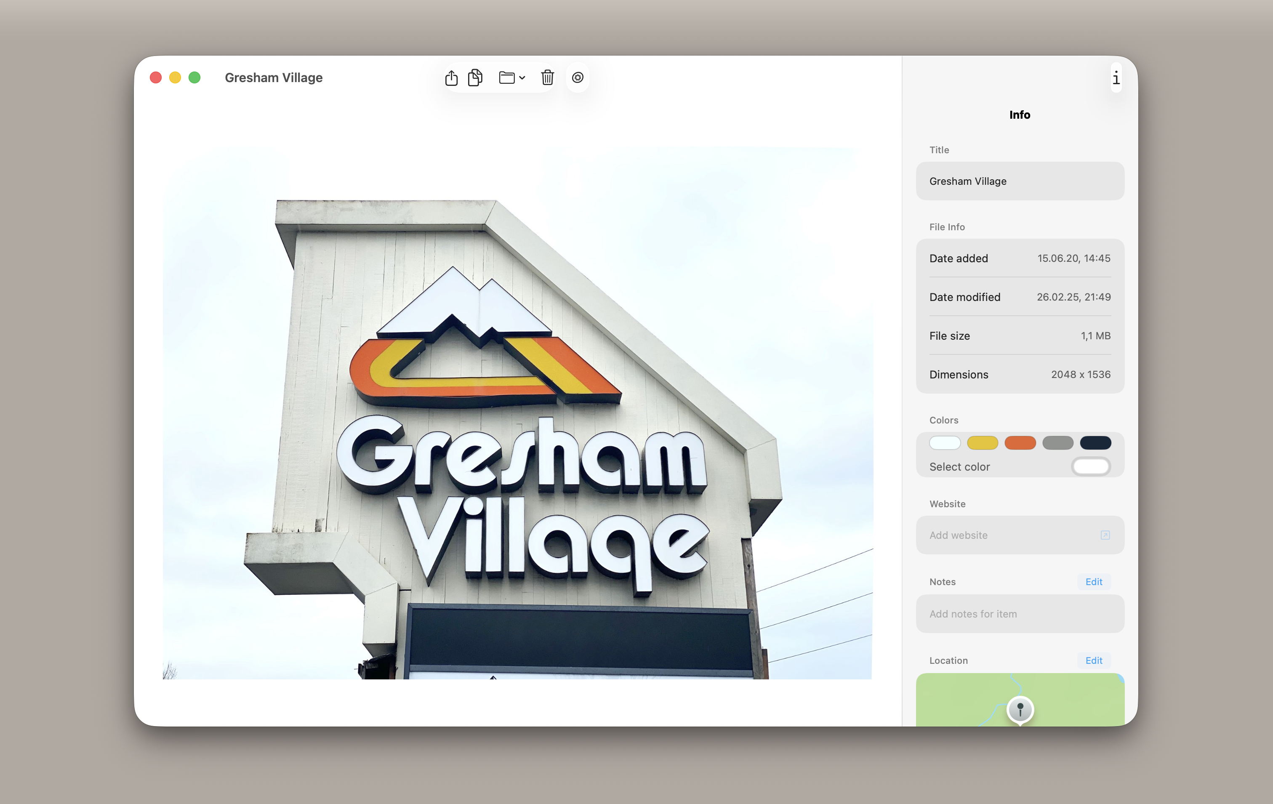Click the Share icon in toolbar
The width and height of the screenshot is (1273, 804).
click(x=451, y=78)
